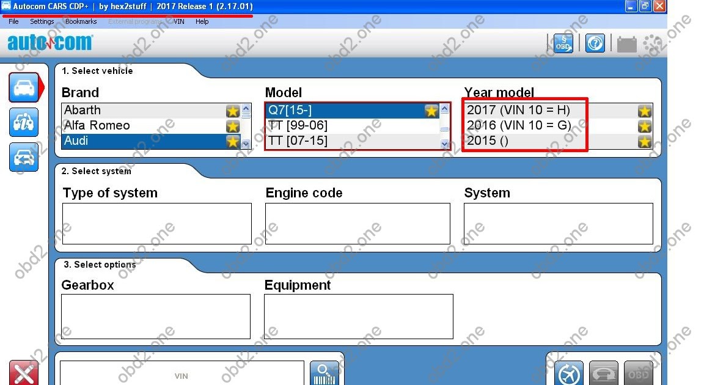704x385 pixels.
Task: Click Brand list scroll up arrow
Action: (x=246, y=109)
